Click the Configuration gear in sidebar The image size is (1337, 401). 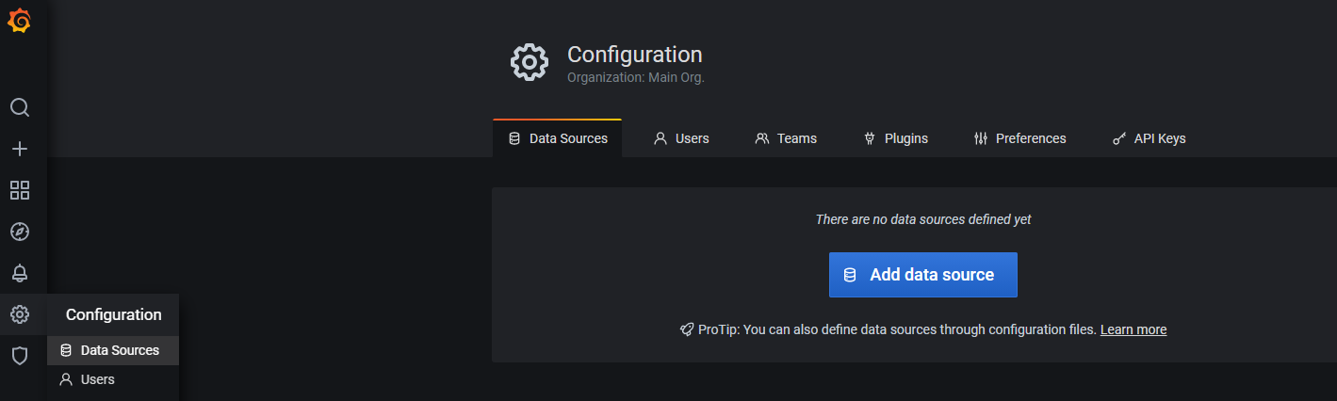point(20,314)
